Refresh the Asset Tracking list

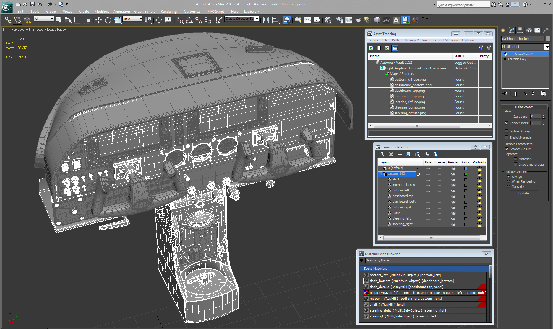pos(371,48)
